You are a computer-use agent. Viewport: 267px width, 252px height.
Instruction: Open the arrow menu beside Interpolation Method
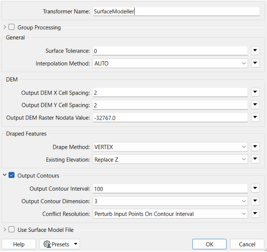255,63
